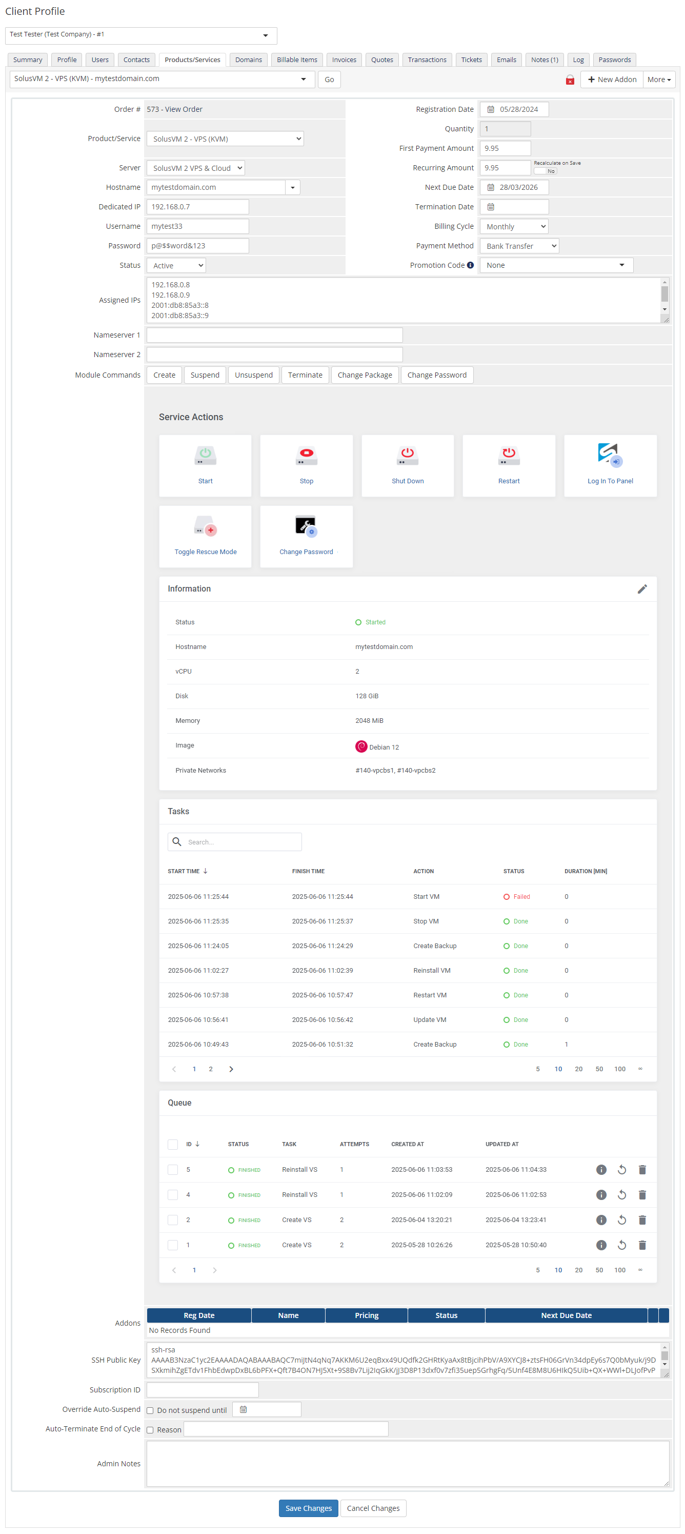Check the checkbox for queue item 2
Image resolution: width=685 pixels, height=1534 pixels.
(173, 1220)
